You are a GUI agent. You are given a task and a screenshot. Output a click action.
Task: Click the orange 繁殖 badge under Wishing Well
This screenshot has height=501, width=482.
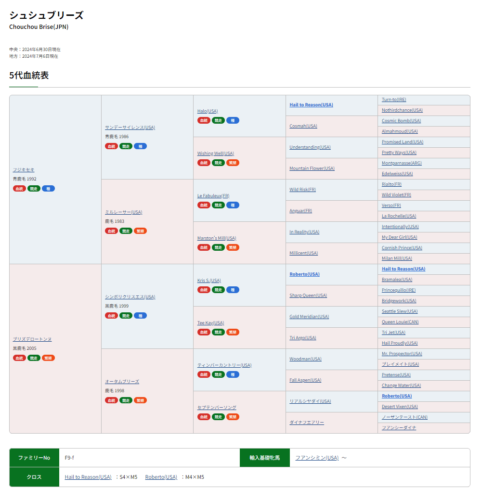pos(233,163)
